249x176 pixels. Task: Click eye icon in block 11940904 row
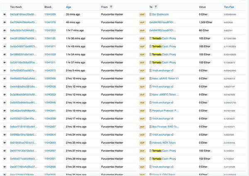coord(5,135)
